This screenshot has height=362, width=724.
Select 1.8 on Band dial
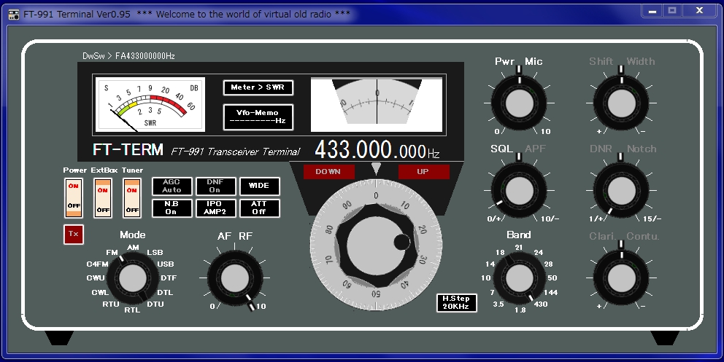click(x=520, y=310)
